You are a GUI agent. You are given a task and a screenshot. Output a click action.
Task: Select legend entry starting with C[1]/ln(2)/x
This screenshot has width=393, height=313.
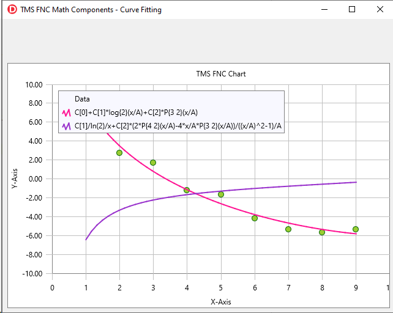click(178, 126)
